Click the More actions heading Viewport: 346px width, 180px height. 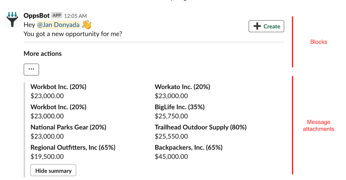pos(43,53)
